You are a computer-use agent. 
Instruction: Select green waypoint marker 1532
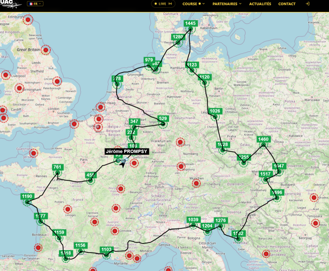click(238, 233)
